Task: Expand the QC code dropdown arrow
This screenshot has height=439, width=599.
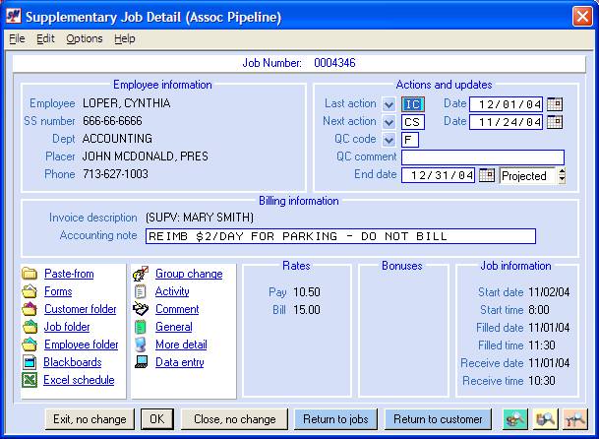Action: pyautogui.click(x=389, y=140)
